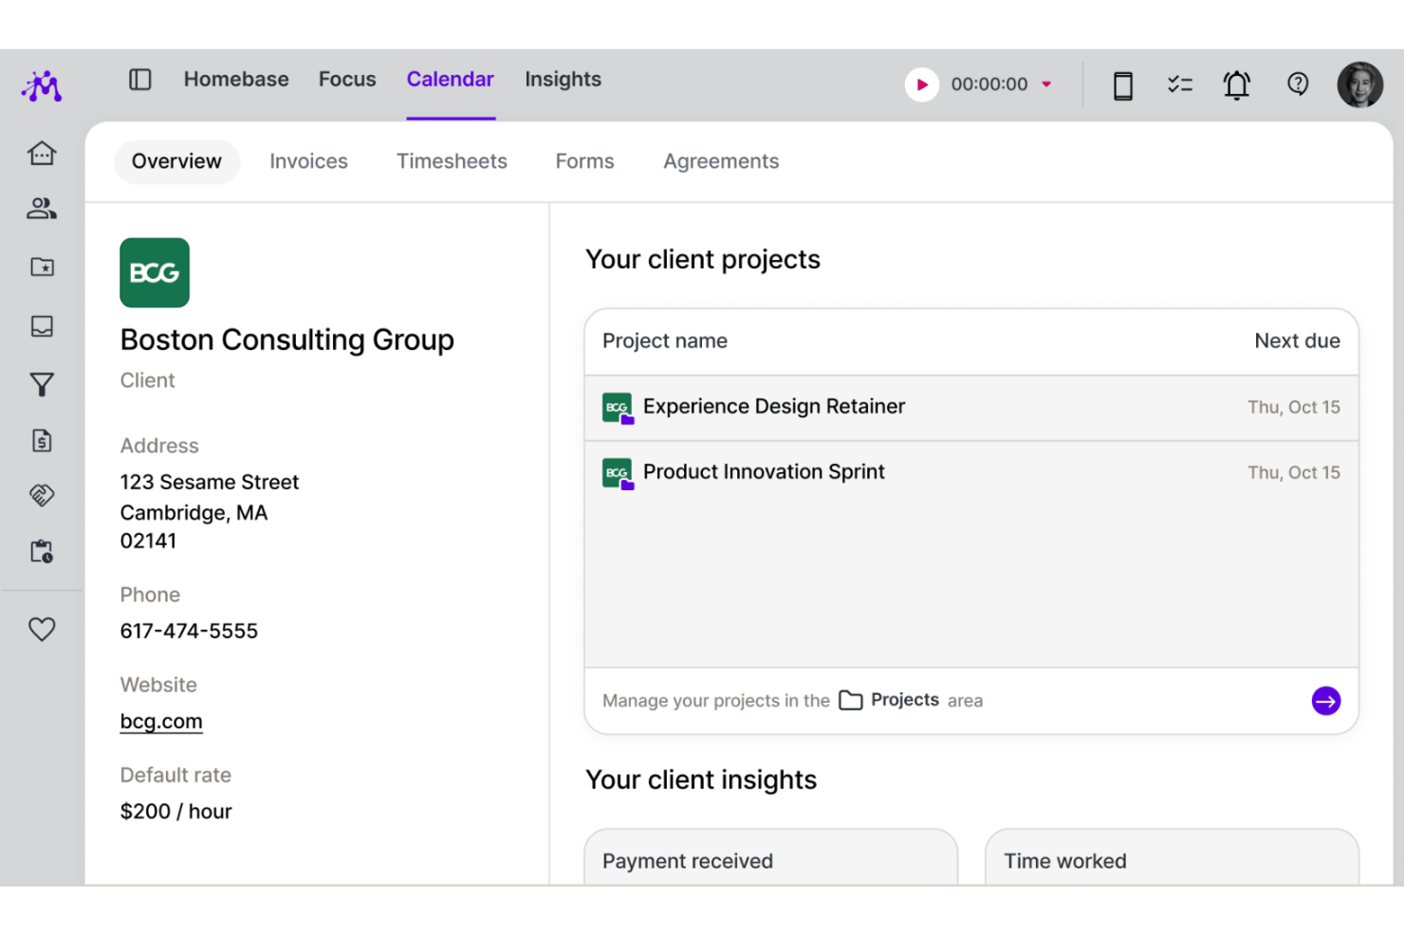The image size is (1404, 936).
Task: Click the Product Innovation Sprint project icon
Action: 618,473
